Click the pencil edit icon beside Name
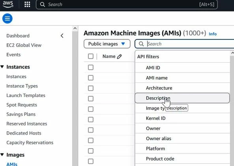 pos(119,56)
